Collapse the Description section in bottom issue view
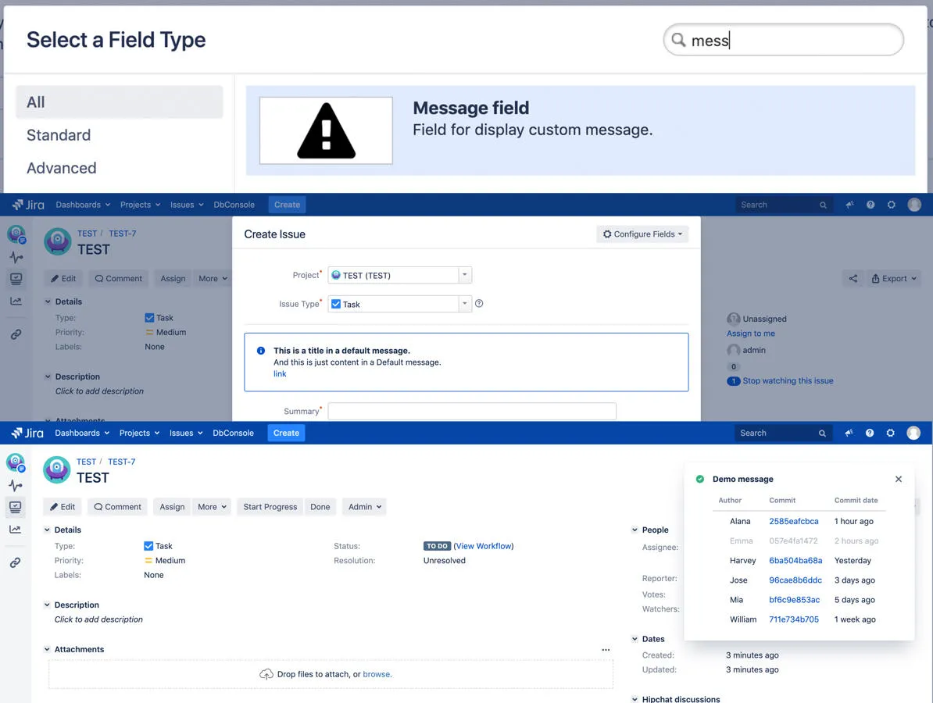Screen dimensions: 933x703 [x=47, y=605]
